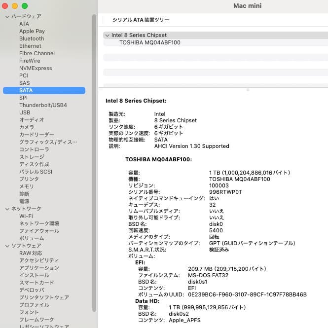Collapse the ネットワーク section
Image resolution: width=328 pixels, height=328 pixels.
coord(7,209)
